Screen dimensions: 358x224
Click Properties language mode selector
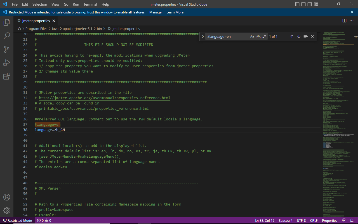pyautogui.click(x=329, y=221)
